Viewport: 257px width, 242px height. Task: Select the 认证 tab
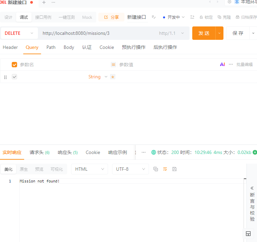tap(87, 48)
